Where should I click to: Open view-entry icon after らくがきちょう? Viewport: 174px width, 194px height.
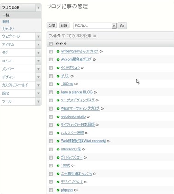click(83, 68)
